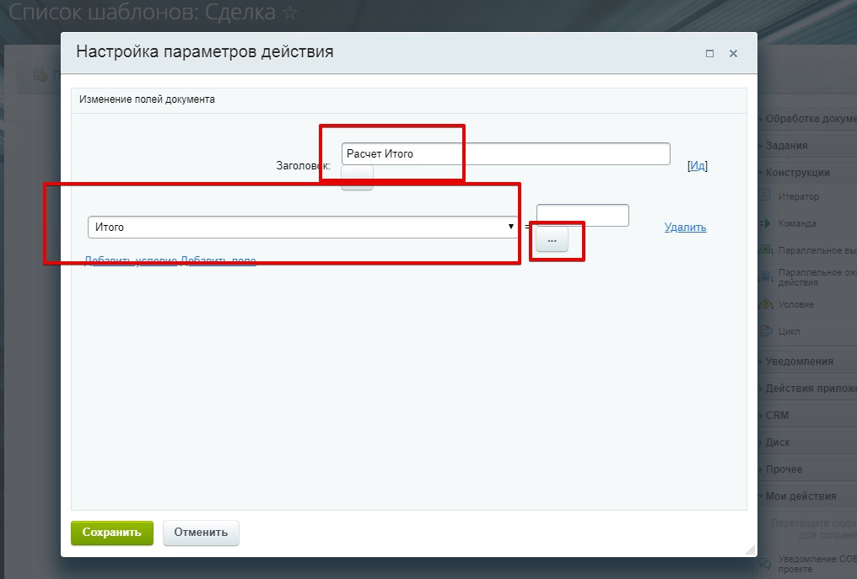This screenshot has width=857, height=579.
Task: Click the Заголовок field containing Расчет Итого
Action: click(505, 153)
